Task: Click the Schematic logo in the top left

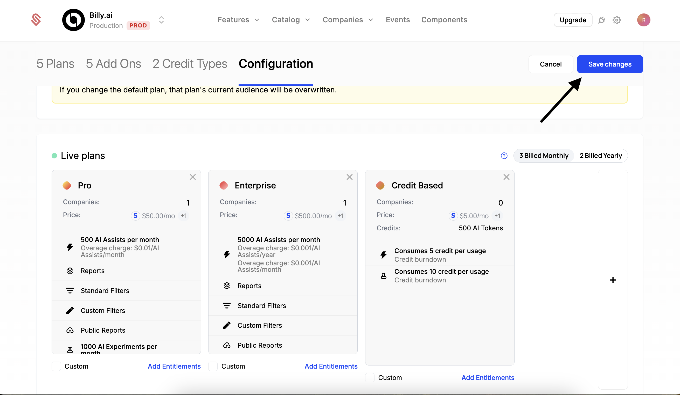Action: click(36, 20)
